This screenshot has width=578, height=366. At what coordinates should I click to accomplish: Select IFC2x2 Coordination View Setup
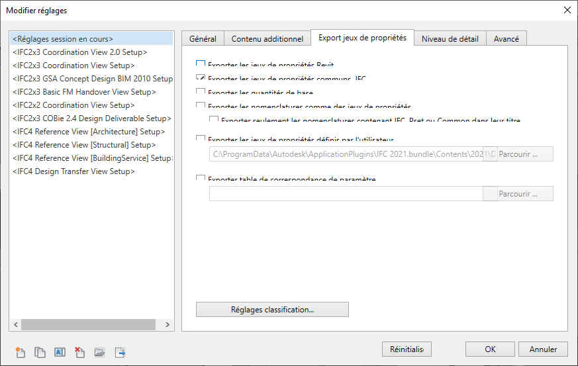point(91,105)
